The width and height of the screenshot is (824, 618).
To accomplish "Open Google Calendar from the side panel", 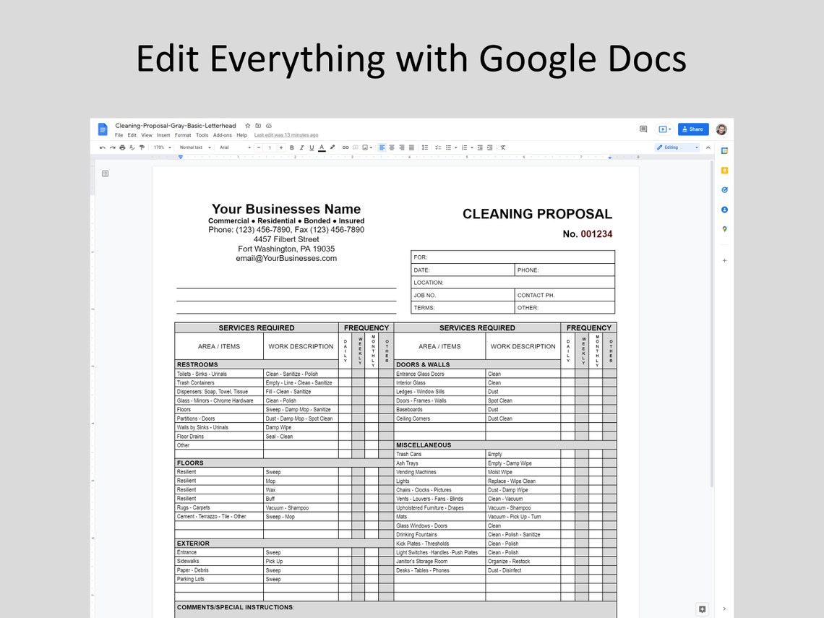I will click(x=724, y=150).
